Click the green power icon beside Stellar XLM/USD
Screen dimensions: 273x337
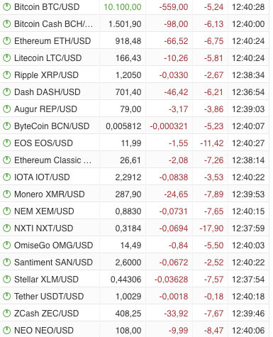(x=6, y=279)
